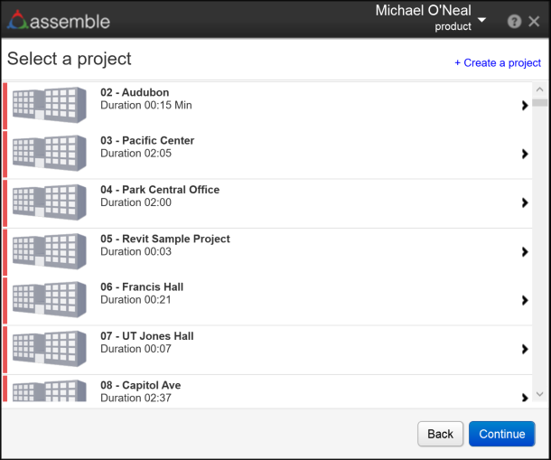Click the 06 - Francis Hall building icon
The width and height of the screenshot is (551, 460).
[50, 300]
